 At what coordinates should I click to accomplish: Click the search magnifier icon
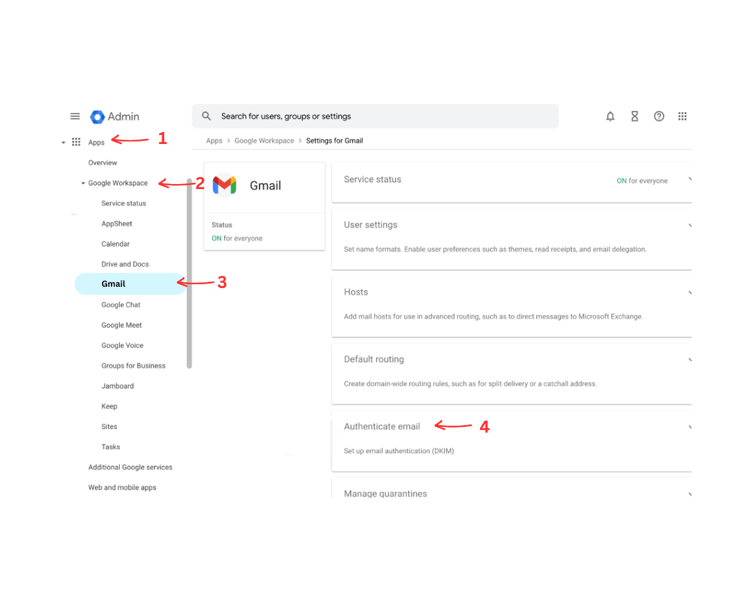206,116
